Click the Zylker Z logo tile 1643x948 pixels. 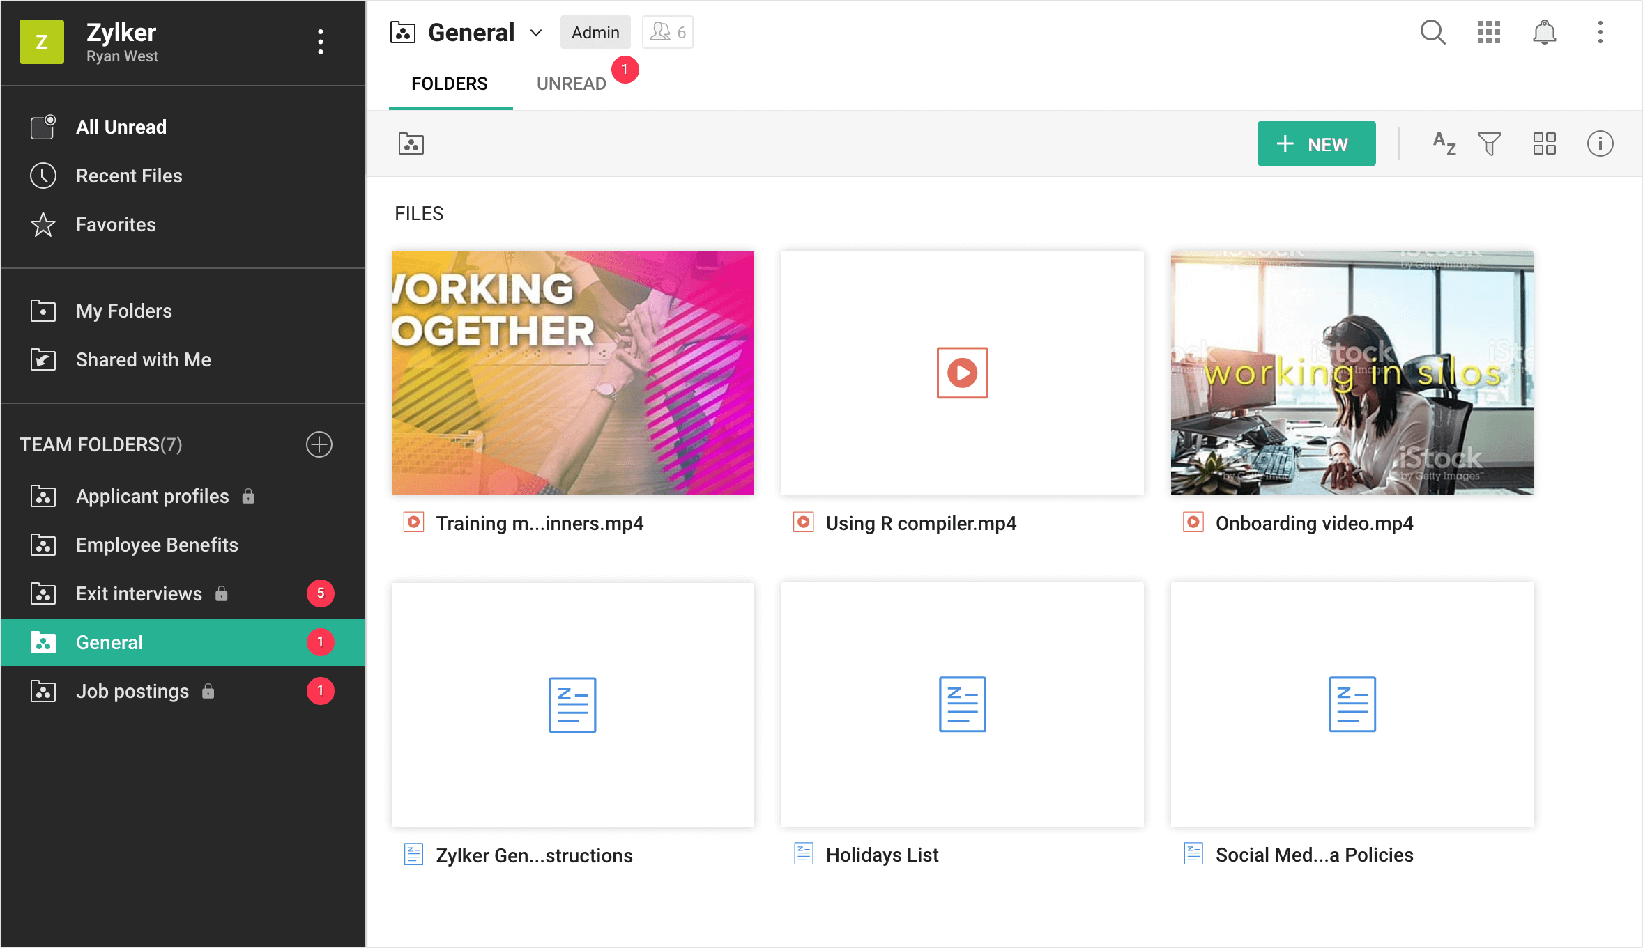[42, 42]
